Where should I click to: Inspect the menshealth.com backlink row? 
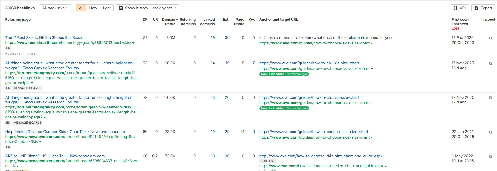pyautogui.click(x=490, y=38)
